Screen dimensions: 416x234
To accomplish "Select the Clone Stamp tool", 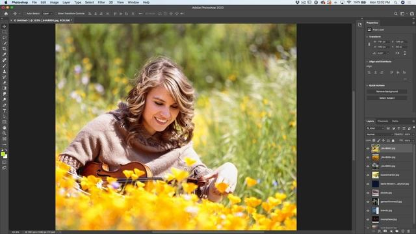I will [x=5, y=71].
